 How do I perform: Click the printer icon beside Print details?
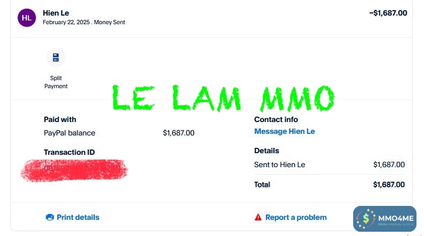[50, 217]
